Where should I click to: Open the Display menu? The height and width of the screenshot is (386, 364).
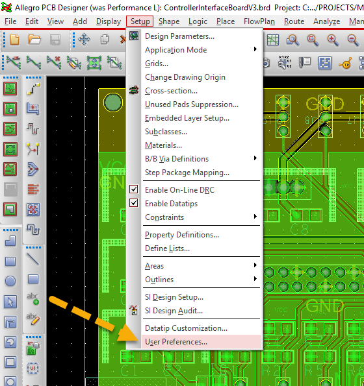(x=109, y=21)
